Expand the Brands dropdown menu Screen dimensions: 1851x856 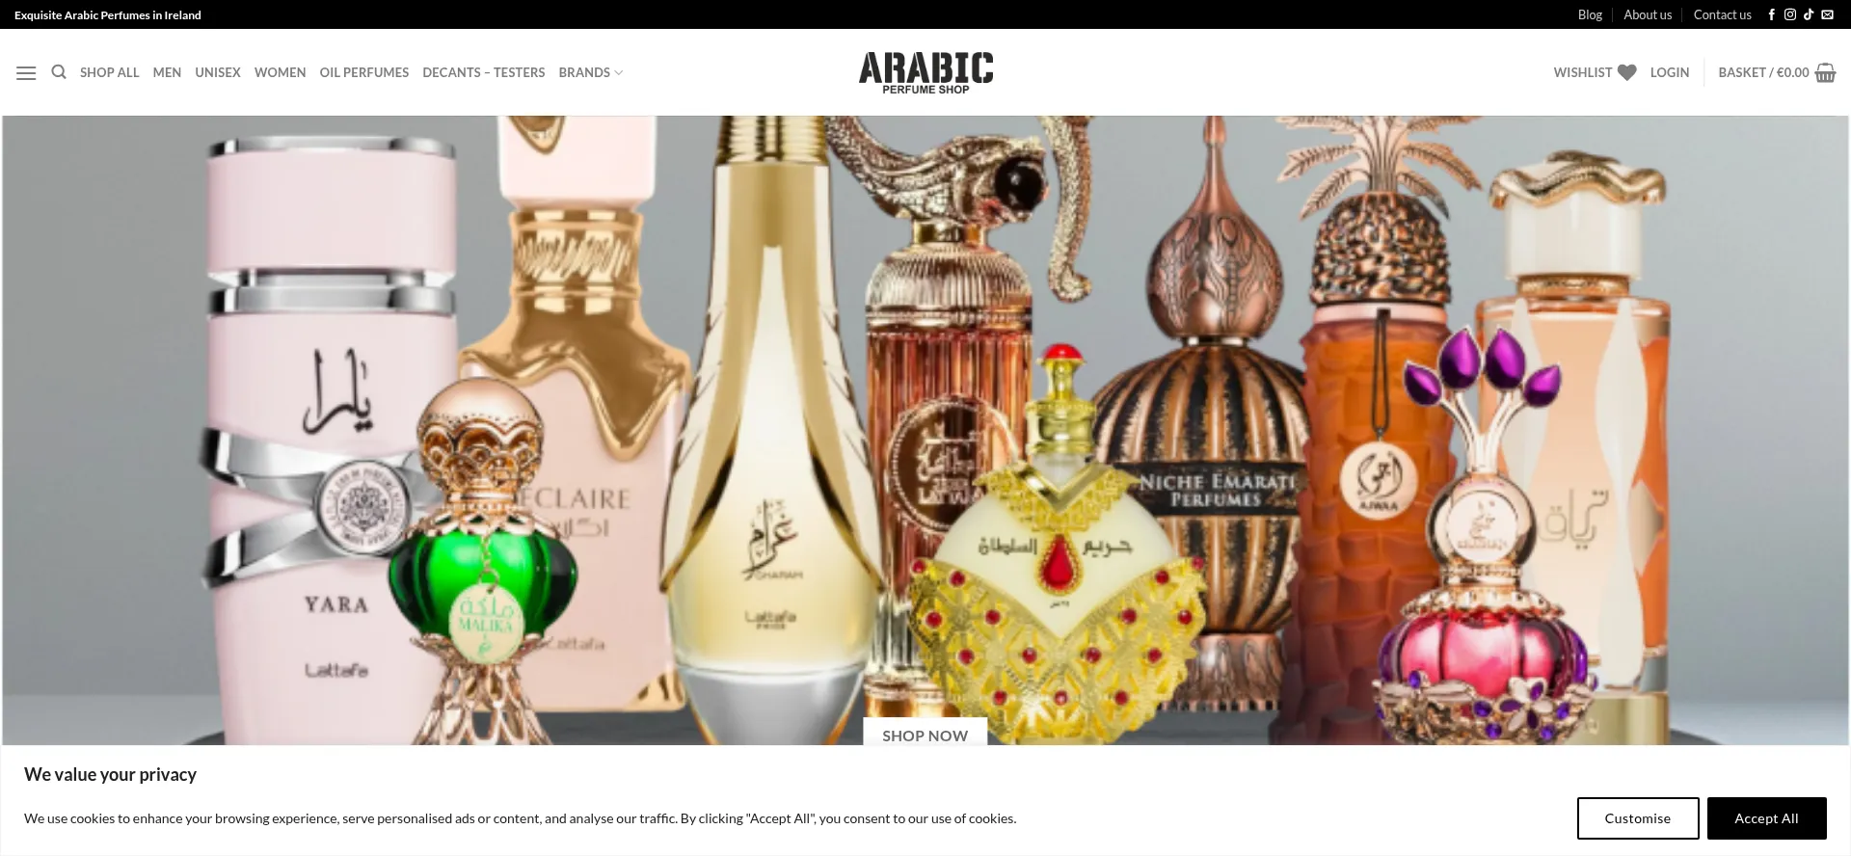click(591, 72)
